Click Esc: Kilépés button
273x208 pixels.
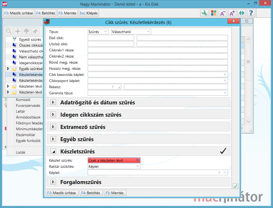pyautogui.click(x=89, y=13)
